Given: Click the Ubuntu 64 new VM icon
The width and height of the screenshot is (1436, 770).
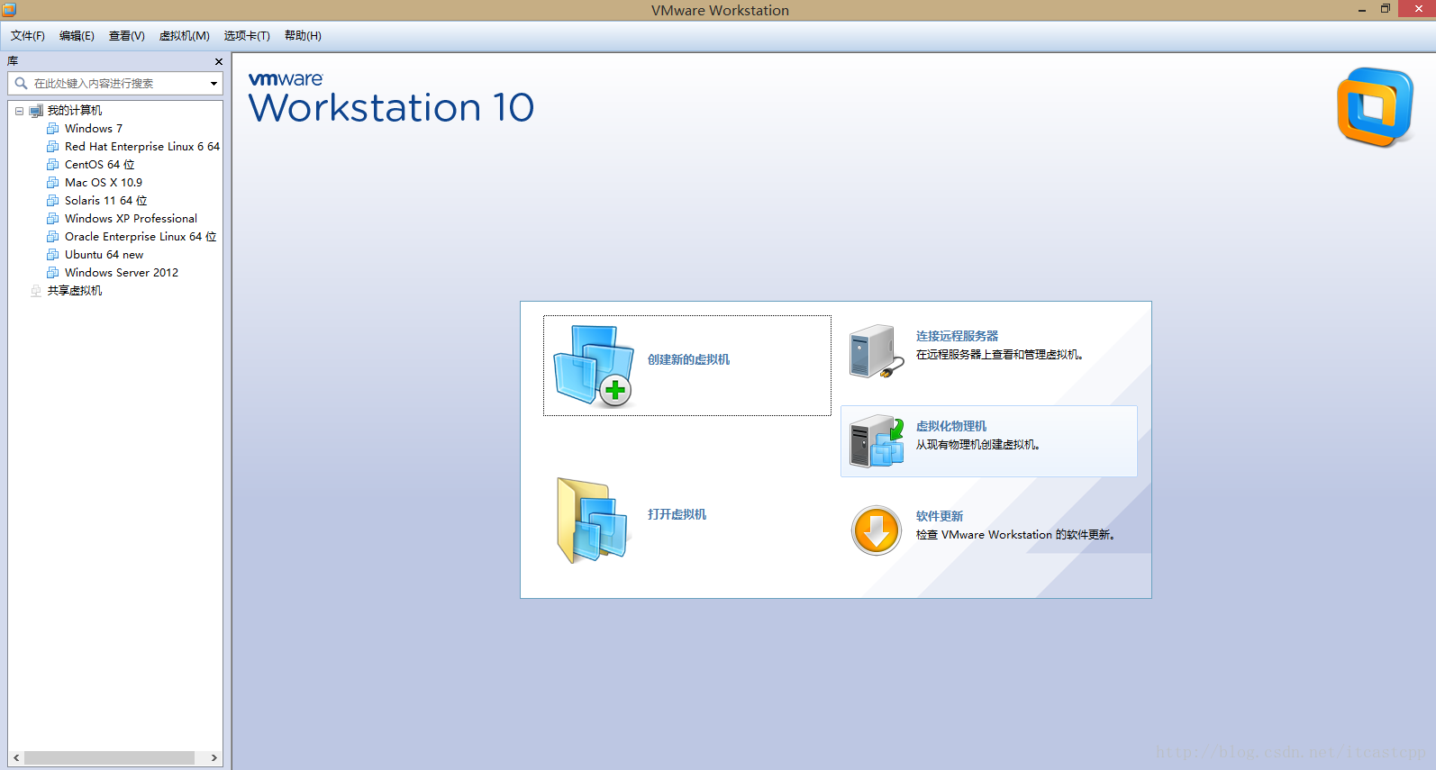Looking at the screenshot, I should click(x=53, y=254).
